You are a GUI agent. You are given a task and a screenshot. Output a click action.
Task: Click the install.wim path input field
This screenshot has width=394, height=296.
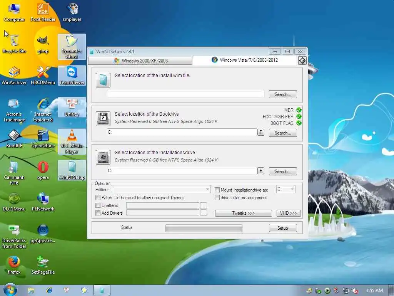tap(186, 94)
